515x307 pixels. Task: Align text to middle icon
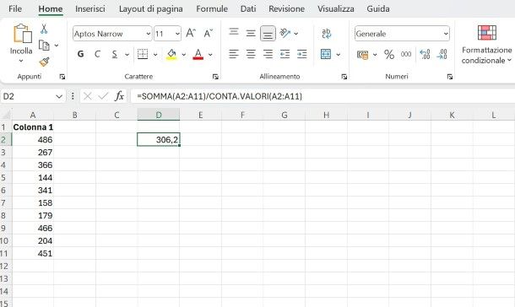click(x=251, y=33)
